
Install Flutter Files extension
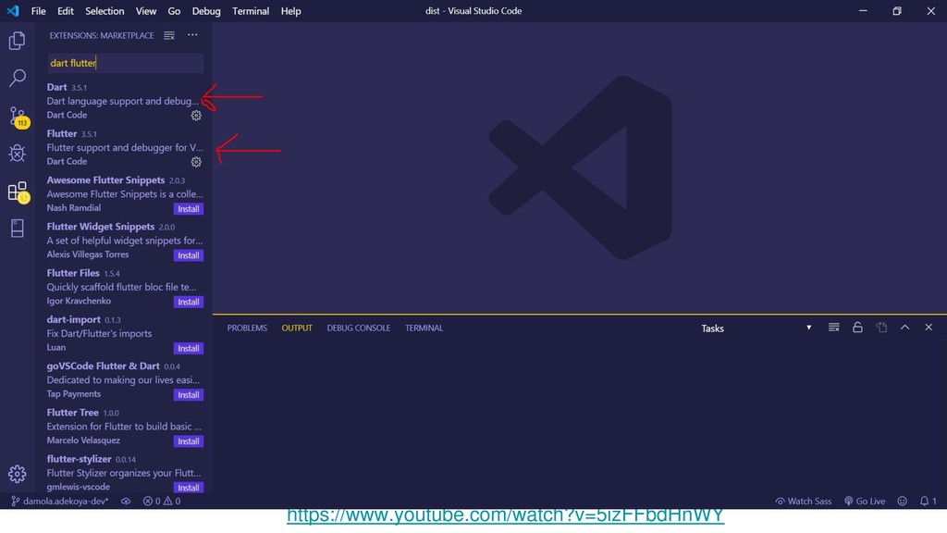tap(189, 302)
